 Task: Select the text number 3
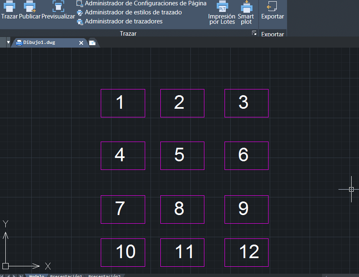(243, 102)
